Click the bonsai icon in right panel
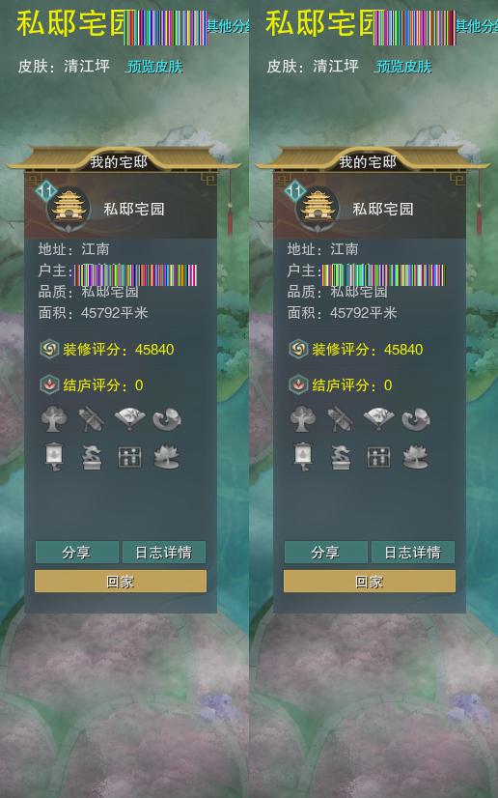The height and width of the screenshot is (798, 498). click(x=341, y=457)
